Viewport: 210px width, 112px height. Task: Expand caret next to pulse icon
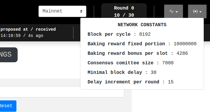[x=177, y=12]
